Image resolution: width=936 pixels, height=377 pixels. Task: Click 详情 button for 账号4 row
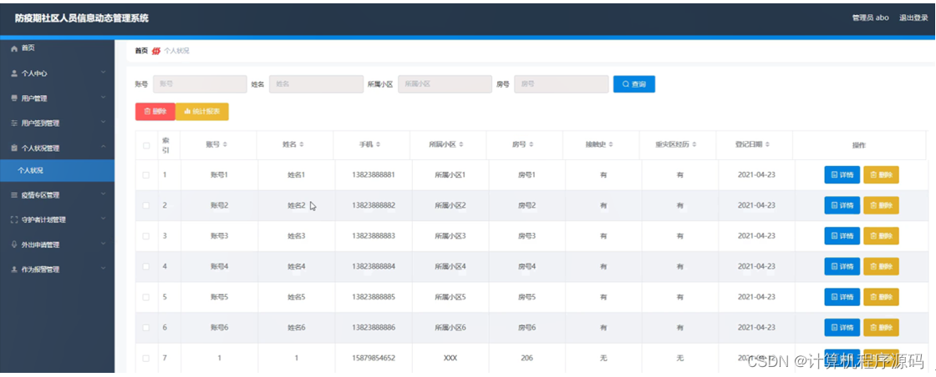(x=842, y=266)
